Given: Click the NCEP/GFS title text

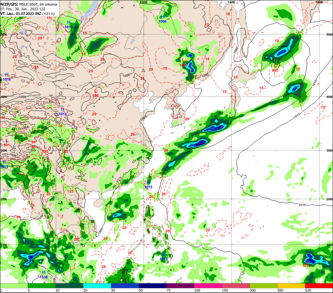Looking at the screenshot, I should point(29,4).
